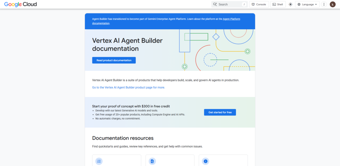Click the globe icon in Language selector
The width and height of the screenshot is (340, 166).
[x=299, y=4]
